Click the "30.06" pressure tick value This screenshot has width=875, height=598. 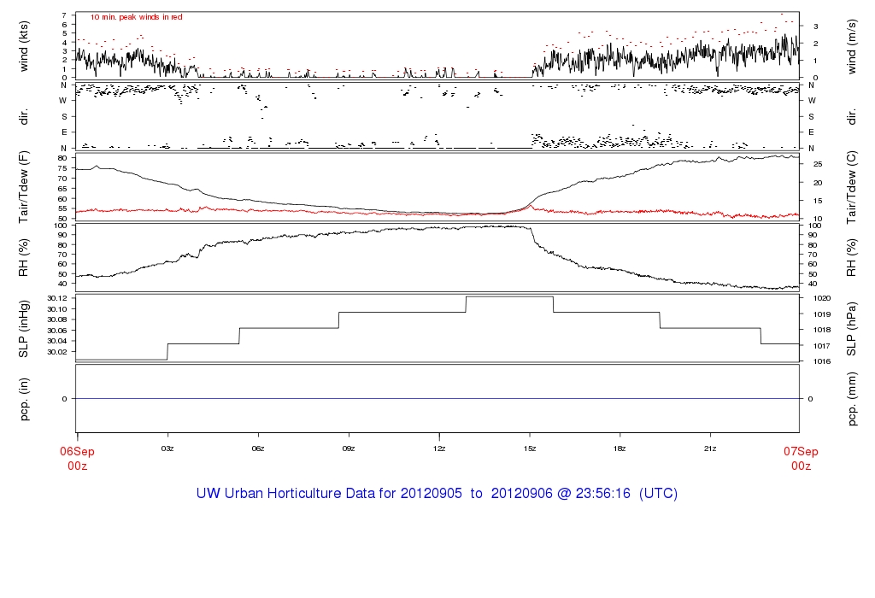pyautogui.click(x=57, y=331)
